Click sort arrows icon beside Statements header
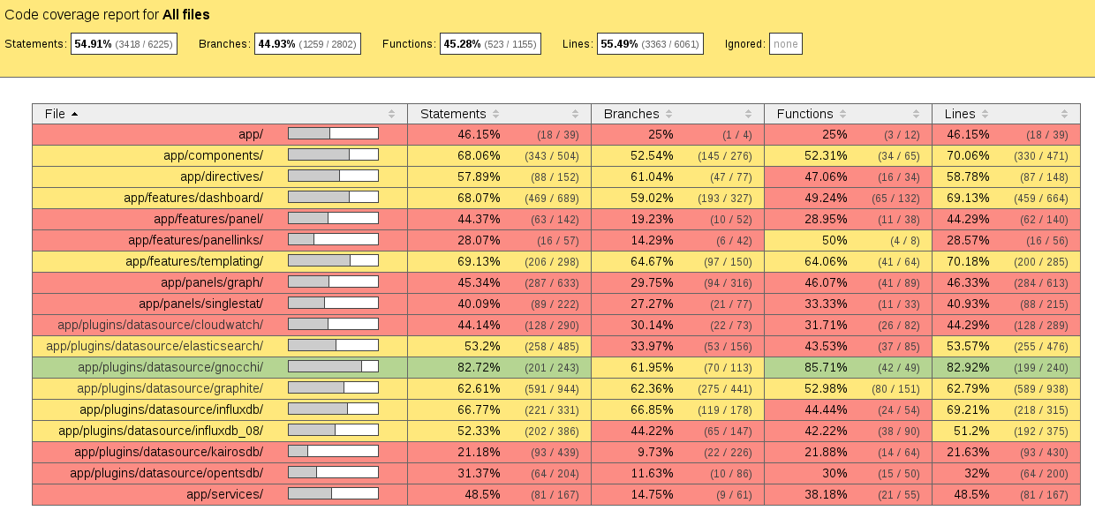Image resolution: width=1095 pixels, height=518 pixels. (496, 114)
